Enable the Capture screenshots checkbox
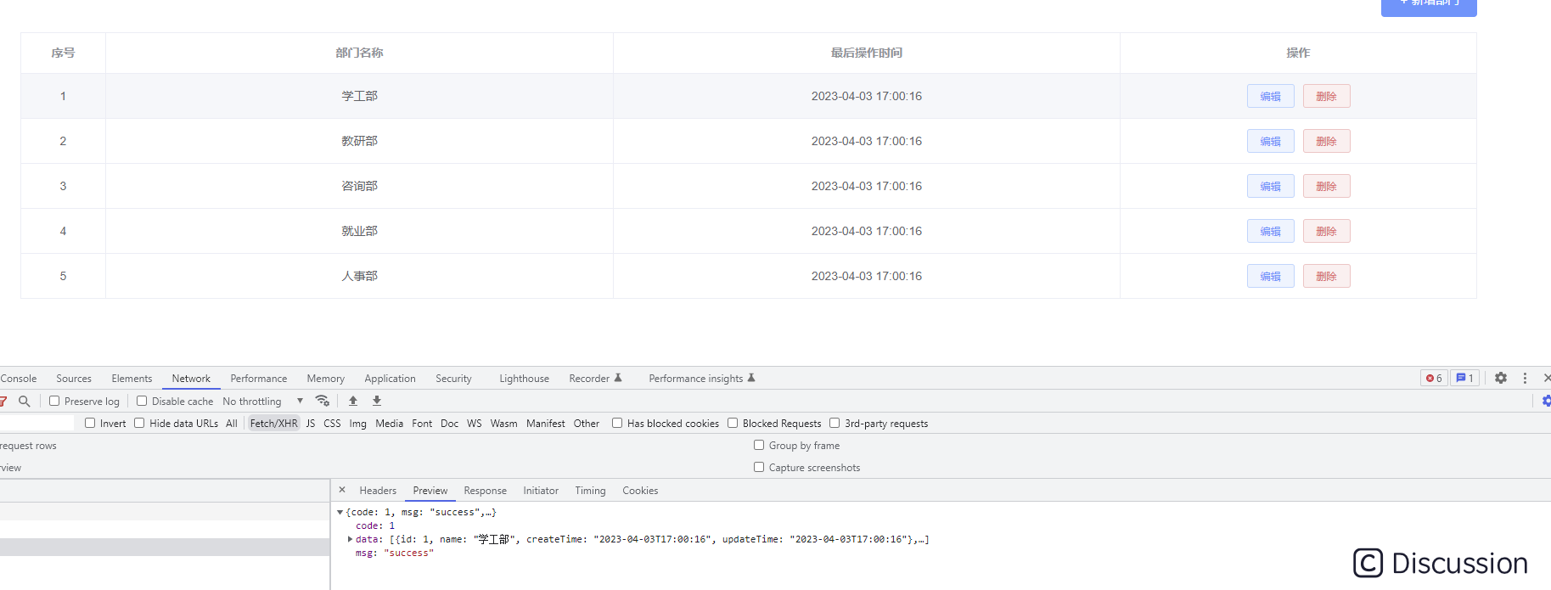 tap(759, 467)
